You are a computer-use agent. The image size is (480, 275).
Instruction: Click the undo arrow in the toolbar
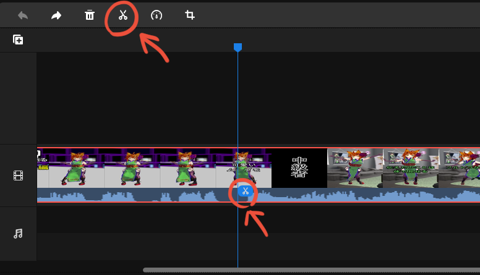[23, 15]
